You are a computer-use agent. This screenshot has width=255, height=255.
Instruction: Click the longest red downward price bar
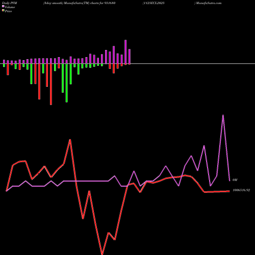point(51,84)
